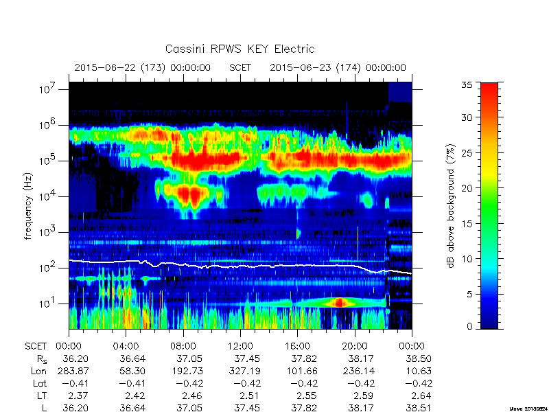Select the start date 2015-06-22 (173) 00:00:00
Viewport: 549px width, 412px height.
[143, 67]
